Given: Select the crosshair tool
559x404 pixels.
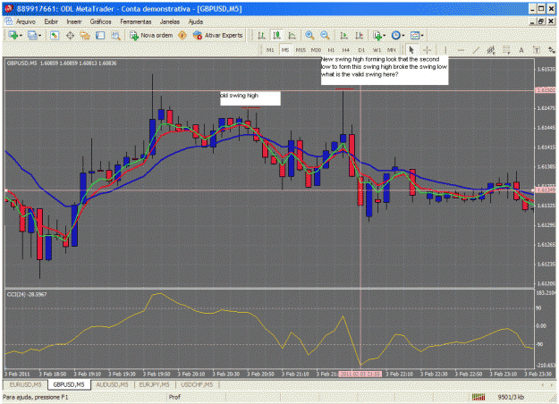Looking at the screenshot, I should [x=428, y=50].
